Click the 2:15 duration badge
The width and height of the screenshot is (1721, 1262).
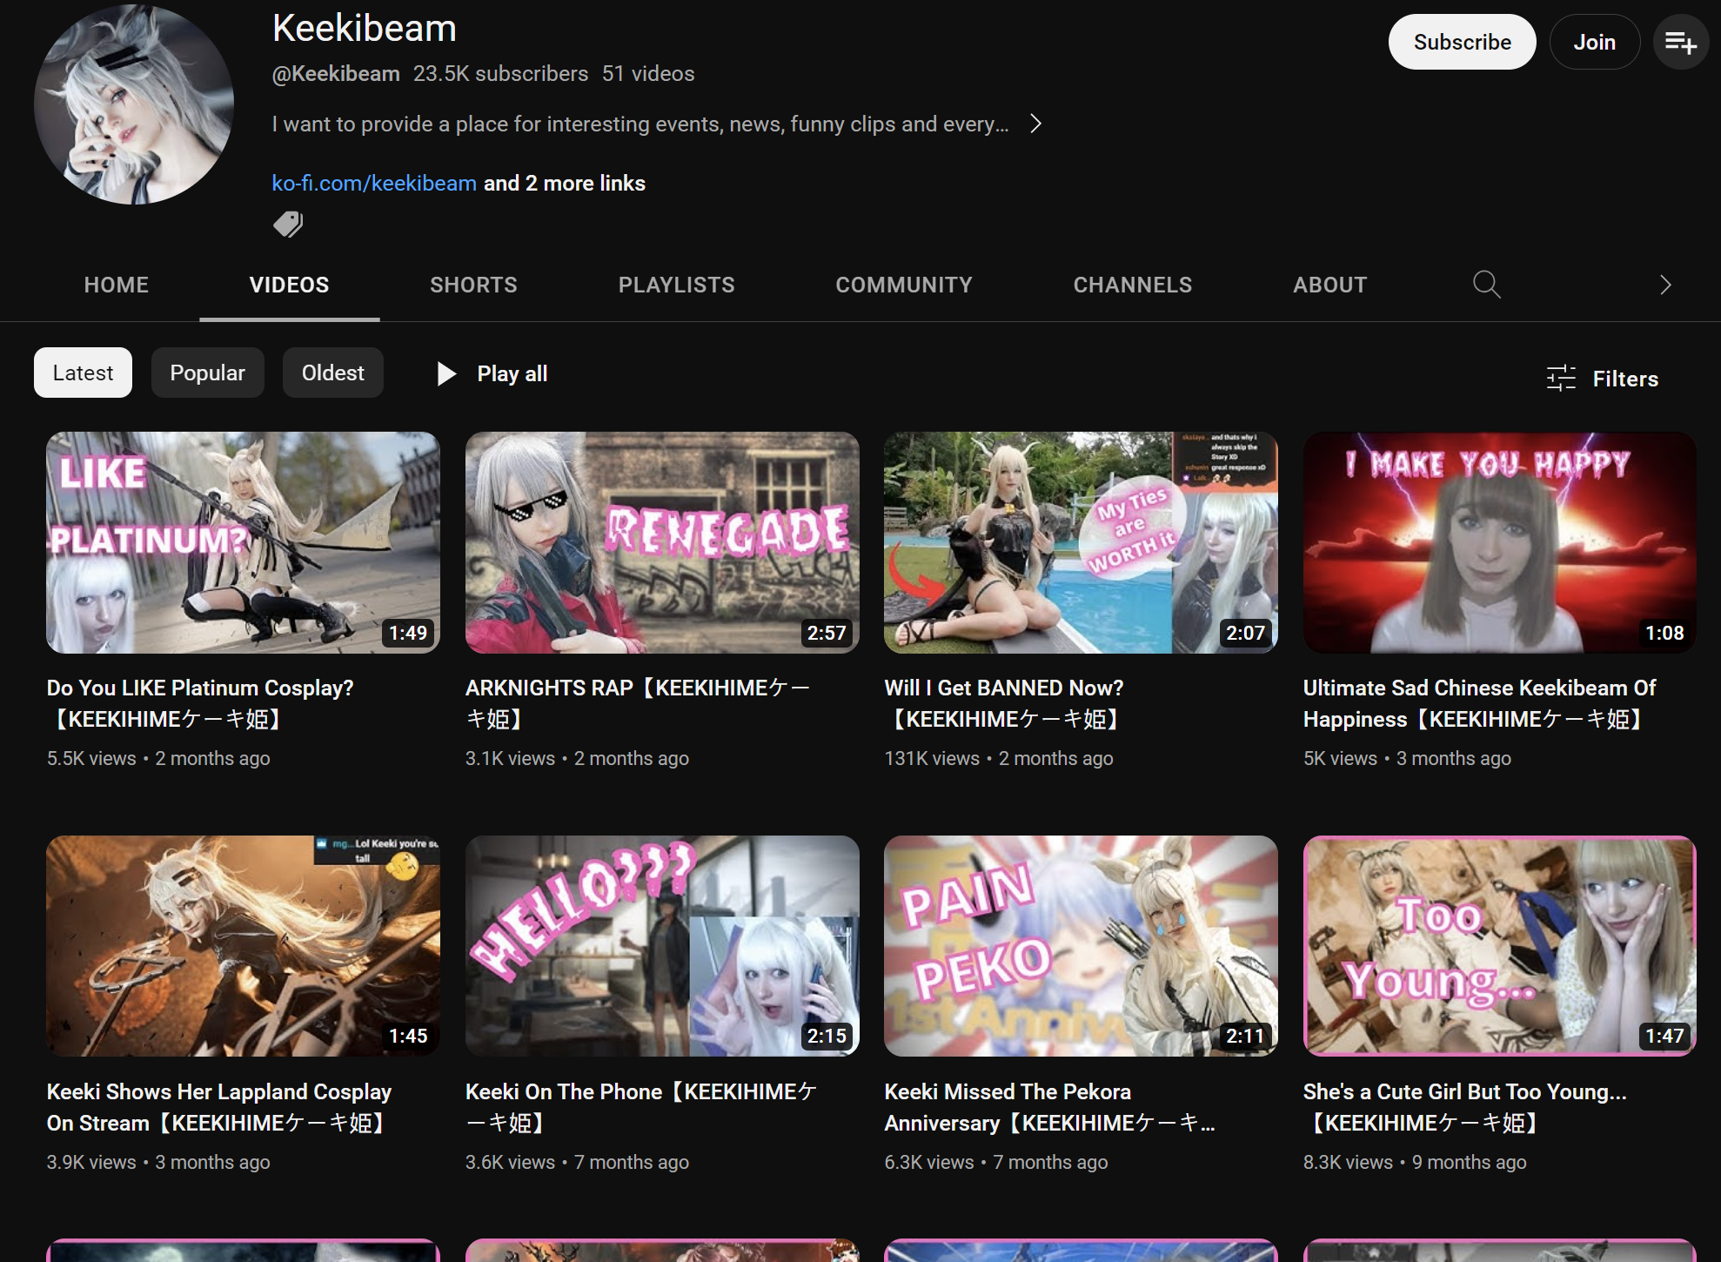point(827,1036)
